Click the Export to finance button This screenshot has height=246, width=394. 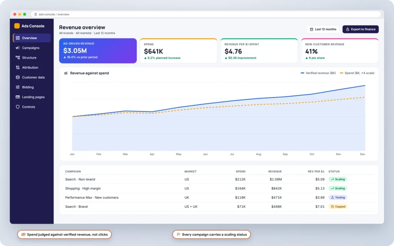tap(360, 29)
